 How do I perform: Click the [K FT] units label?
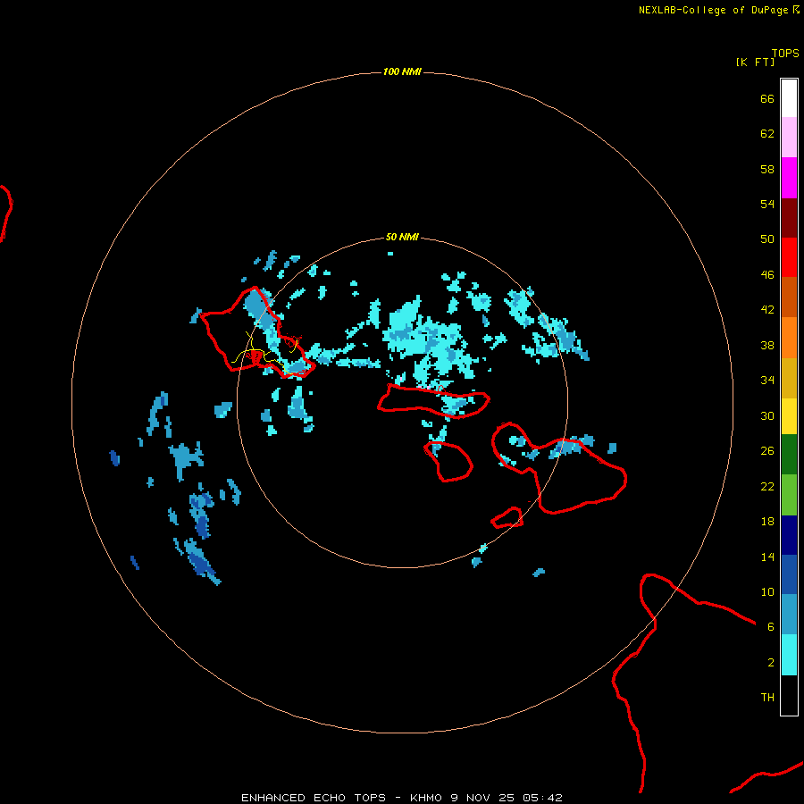(755, 62)
